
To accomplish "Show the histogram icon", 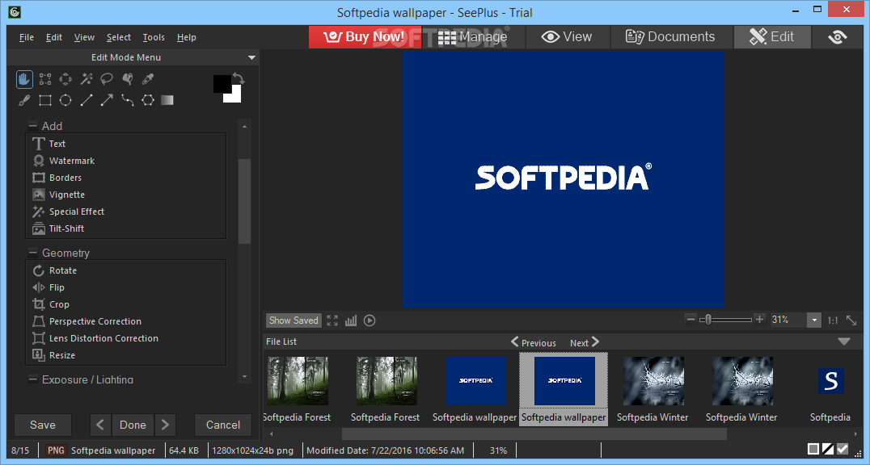I will tap(351, 320).
